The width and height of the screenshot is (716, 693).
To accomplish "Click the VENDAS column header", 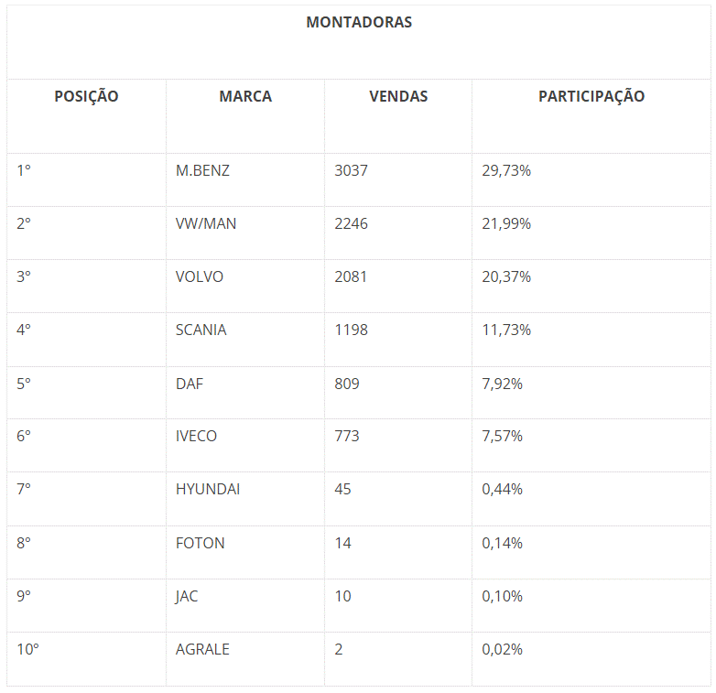I will click(398, 96).
